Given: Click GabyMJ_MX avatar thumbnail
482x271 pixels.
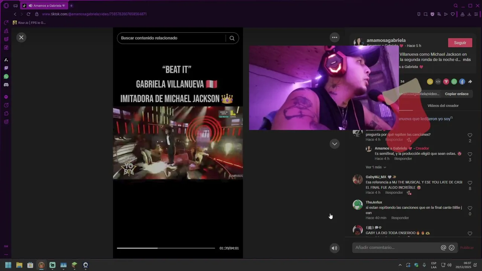Looking at the screenshot, I should [x=357, y=179].
